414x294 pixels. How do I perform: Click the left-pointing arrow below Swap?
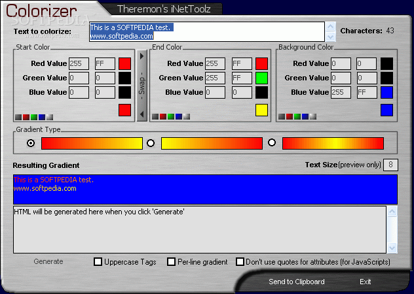coord(141,114)
